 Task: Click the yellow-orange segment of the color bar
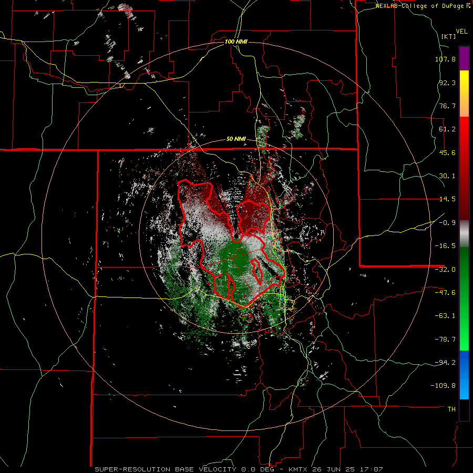[x=464, y=94]
